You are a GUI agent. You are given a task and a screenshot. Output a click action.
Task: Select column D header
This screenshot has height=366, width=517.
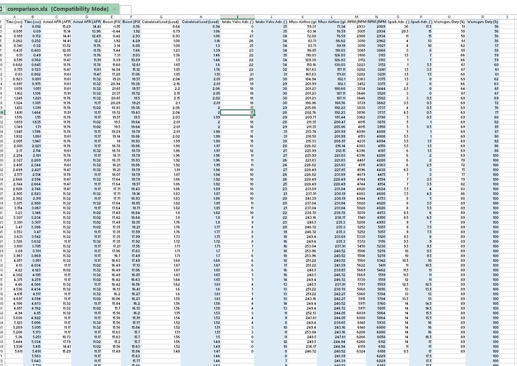pyautogui.click(x=87, y=17)
